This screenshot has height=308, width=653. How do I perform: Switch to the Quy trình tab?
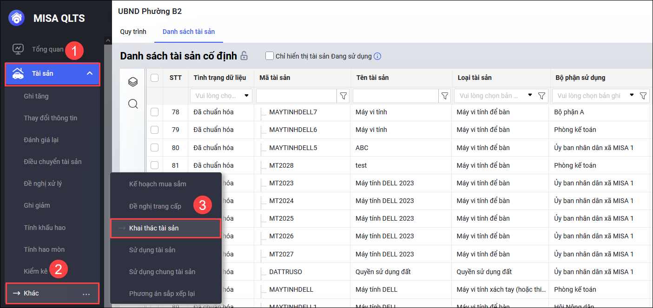click(133, 32)
